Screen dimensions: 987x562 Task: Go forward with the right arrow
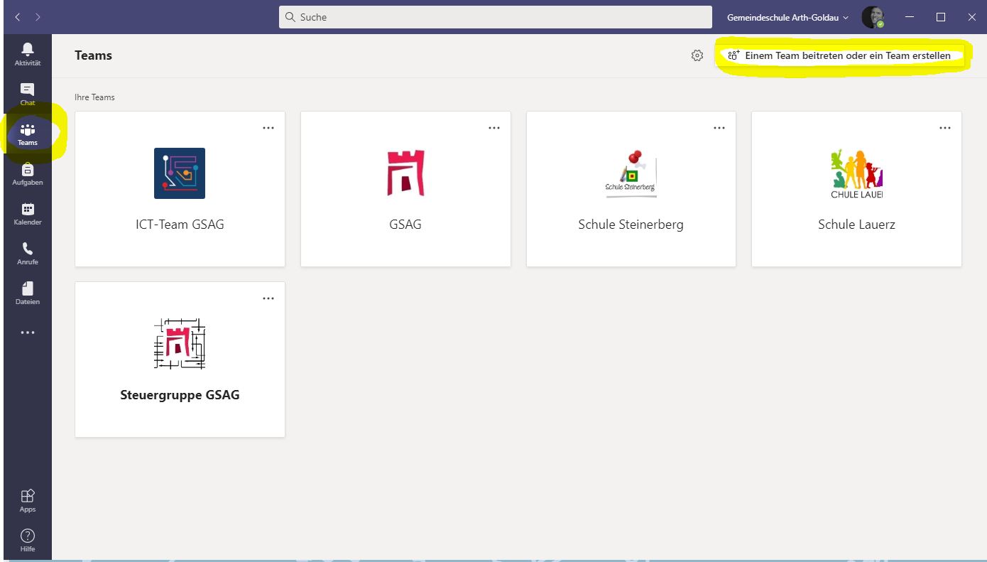(x=38, y=17)
